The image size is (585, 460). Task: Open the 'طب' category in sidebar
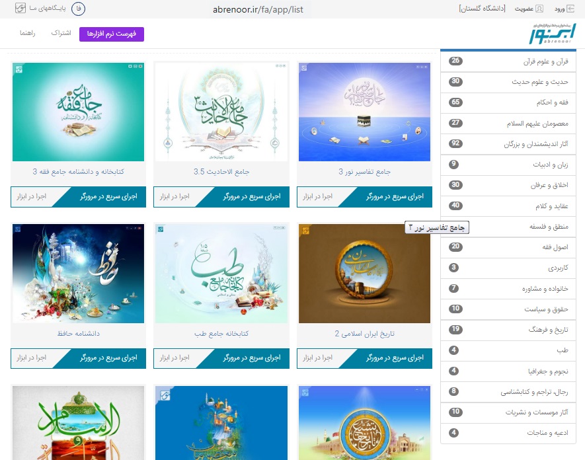tap(508, 350)
